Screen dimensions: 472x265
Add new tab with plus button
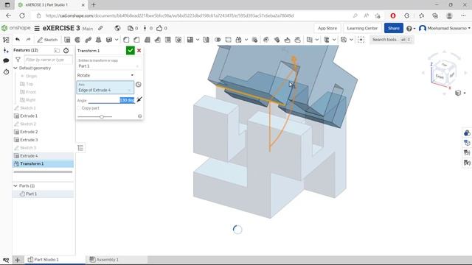pyautogui.click(x=17, y=260)
